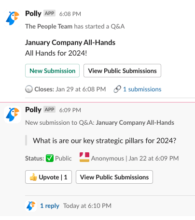Click the link chain icon by submissions
This screenshot has width=195, height=220.
click(x=117, y=89)
